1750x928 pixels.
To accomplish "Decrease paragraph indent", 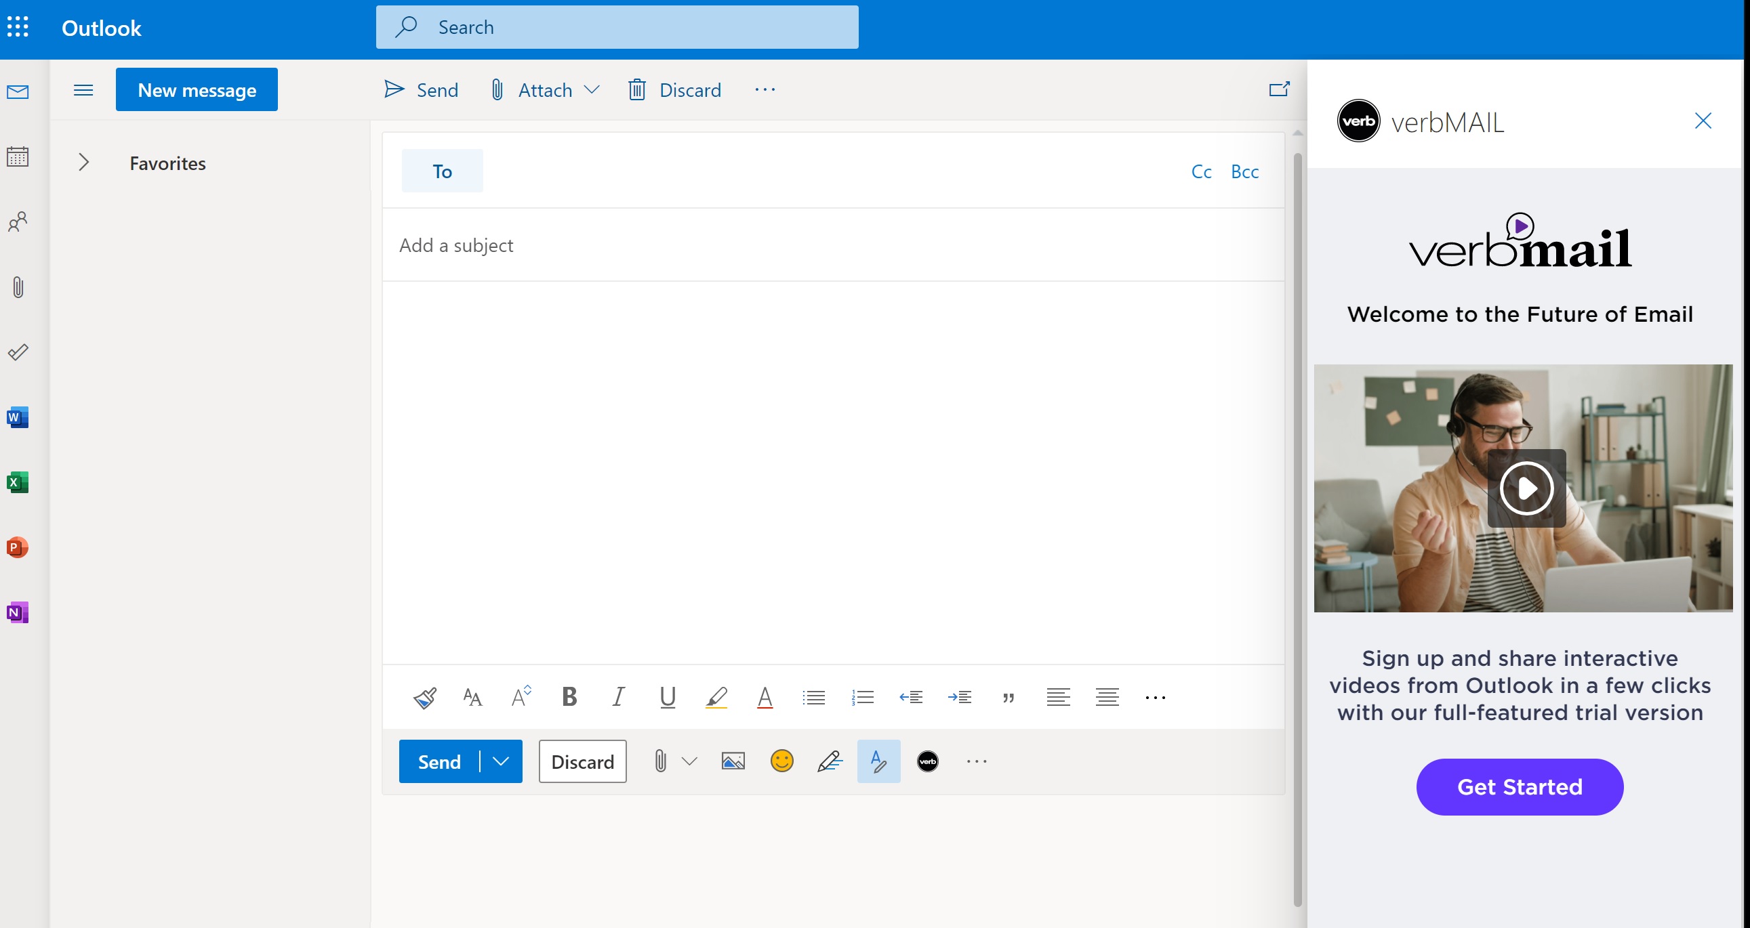I will [910, 697].
